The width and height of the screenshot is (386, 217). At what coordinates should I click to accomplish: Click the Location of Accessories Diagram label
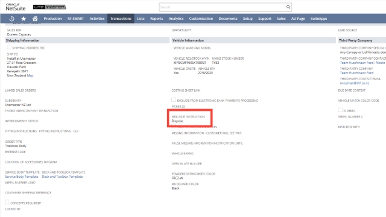coord(31,162)
